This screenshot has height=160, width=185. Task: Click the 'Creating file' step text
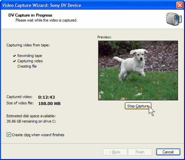click(27, 66)
